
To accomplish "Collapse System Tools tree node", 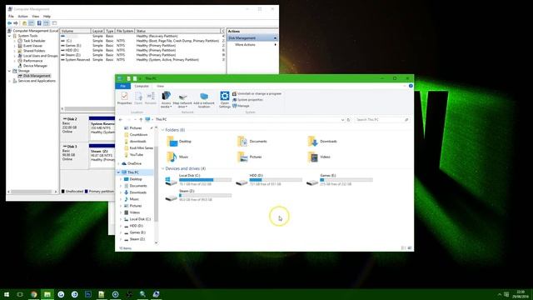I will pos(9,36).
